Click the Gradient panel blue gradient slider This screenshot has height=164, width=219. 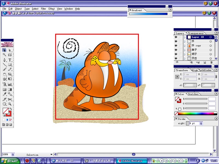pos(148,14)
